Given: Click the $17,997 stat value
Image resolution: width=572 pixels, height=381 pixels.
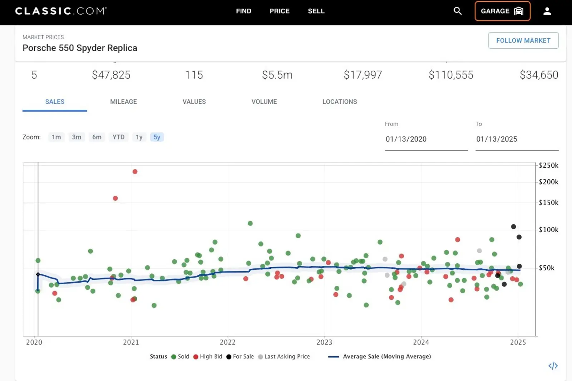Looking at the screenshot, I should (363, 75).
